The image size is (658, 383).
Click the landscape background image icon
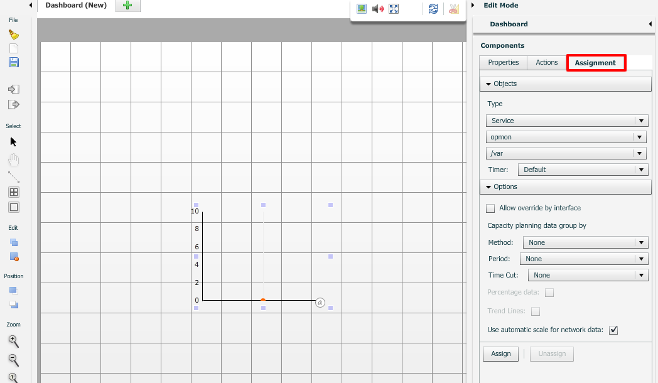tap(361, 8)
